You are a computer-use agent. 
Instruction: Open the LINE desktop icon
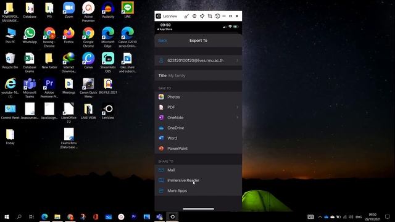[x=128, y=10]
